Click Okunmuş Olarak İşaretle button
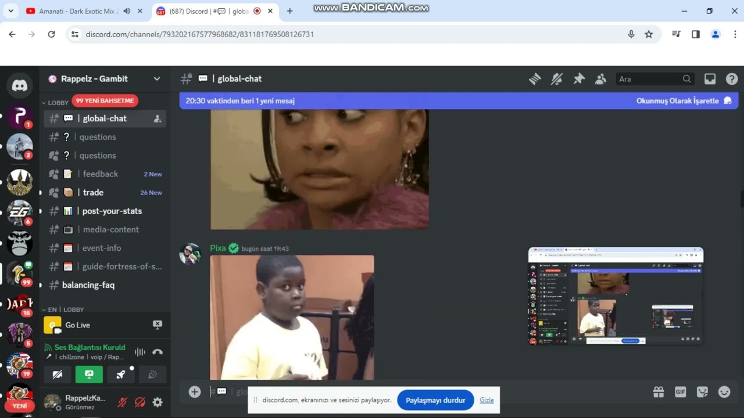Image resolution: width=744 pixels, height=418 pixels. 684,100
